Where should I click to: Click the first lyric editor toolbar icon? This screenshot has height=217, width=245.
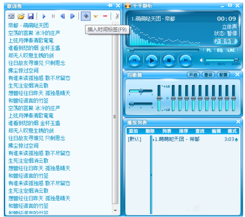pos(11,16)
